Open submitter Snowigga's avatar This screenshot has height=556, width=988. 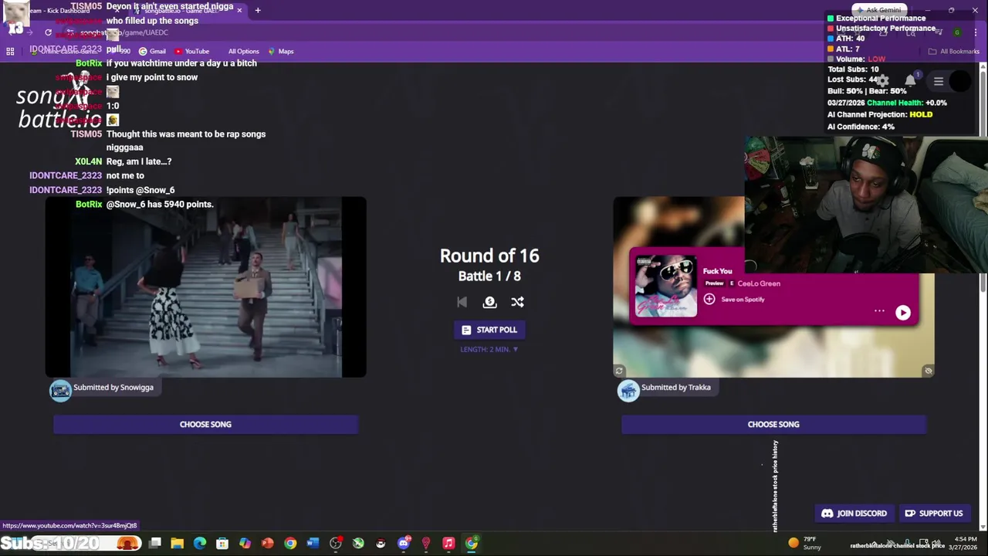point(60,391)
